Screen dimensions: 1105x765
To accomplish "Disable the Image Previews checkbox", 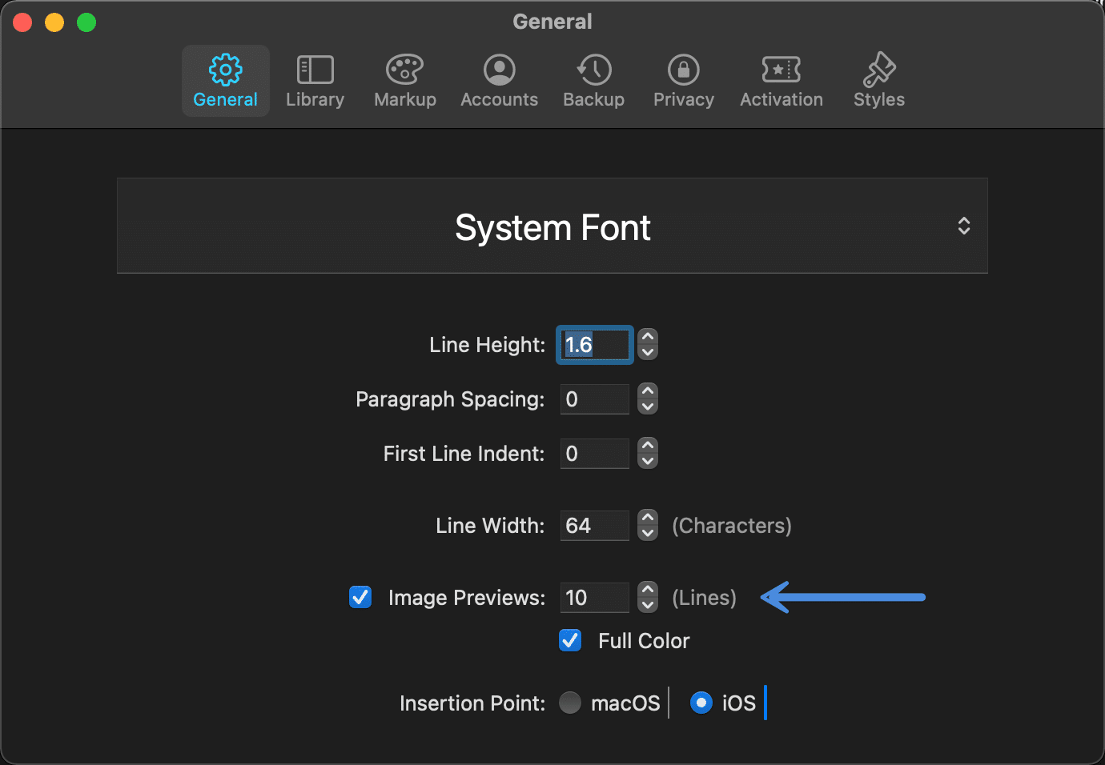I will (x=360, y=597).
